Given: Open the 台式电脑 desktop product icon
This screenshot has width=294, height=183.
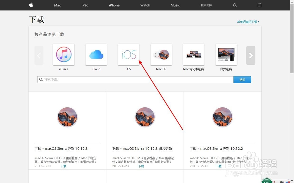Looking at the screenshot, I should pos(226,54).
